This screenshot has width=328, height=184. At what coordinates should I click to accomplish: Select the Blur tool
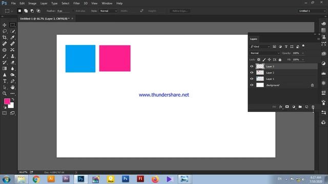(12, 68)
